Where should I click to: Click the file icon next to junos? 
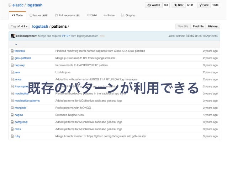(x=12, y=79)
